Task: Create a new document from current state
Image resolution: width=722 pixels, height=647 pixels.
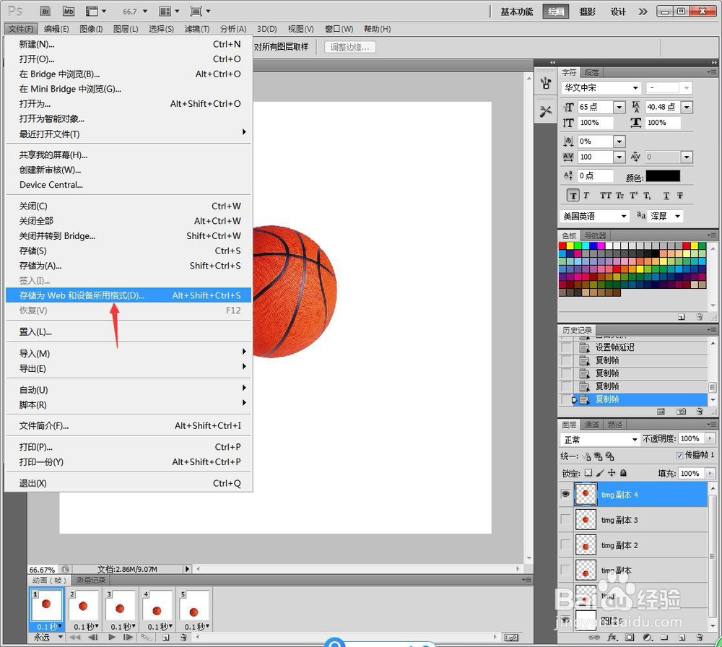Action: [x=661, y=411]
